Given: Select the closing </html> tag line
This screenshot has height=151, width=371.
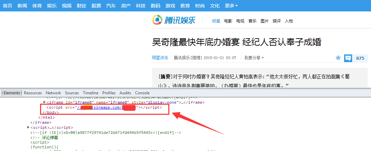Looking at the screenshot, I should 46,117.
